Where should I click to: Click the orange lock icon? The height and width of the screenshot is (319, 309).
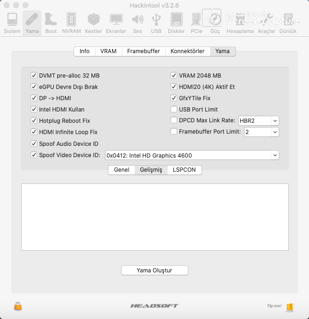(18, 306)
